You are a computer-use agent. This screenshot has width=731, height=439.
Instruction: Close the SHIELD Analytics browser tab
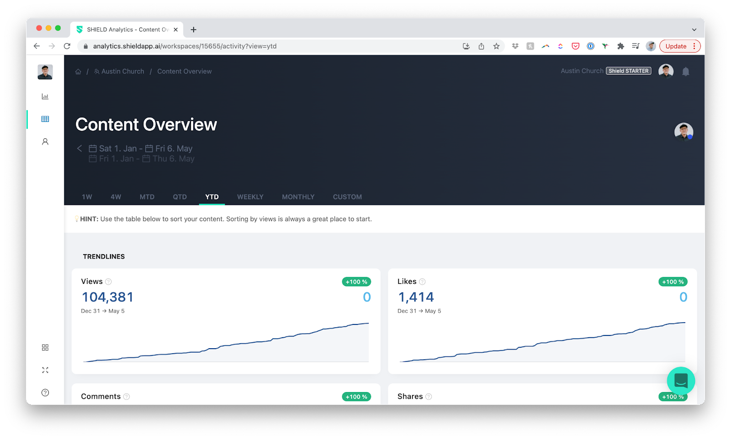coord(175,30)
